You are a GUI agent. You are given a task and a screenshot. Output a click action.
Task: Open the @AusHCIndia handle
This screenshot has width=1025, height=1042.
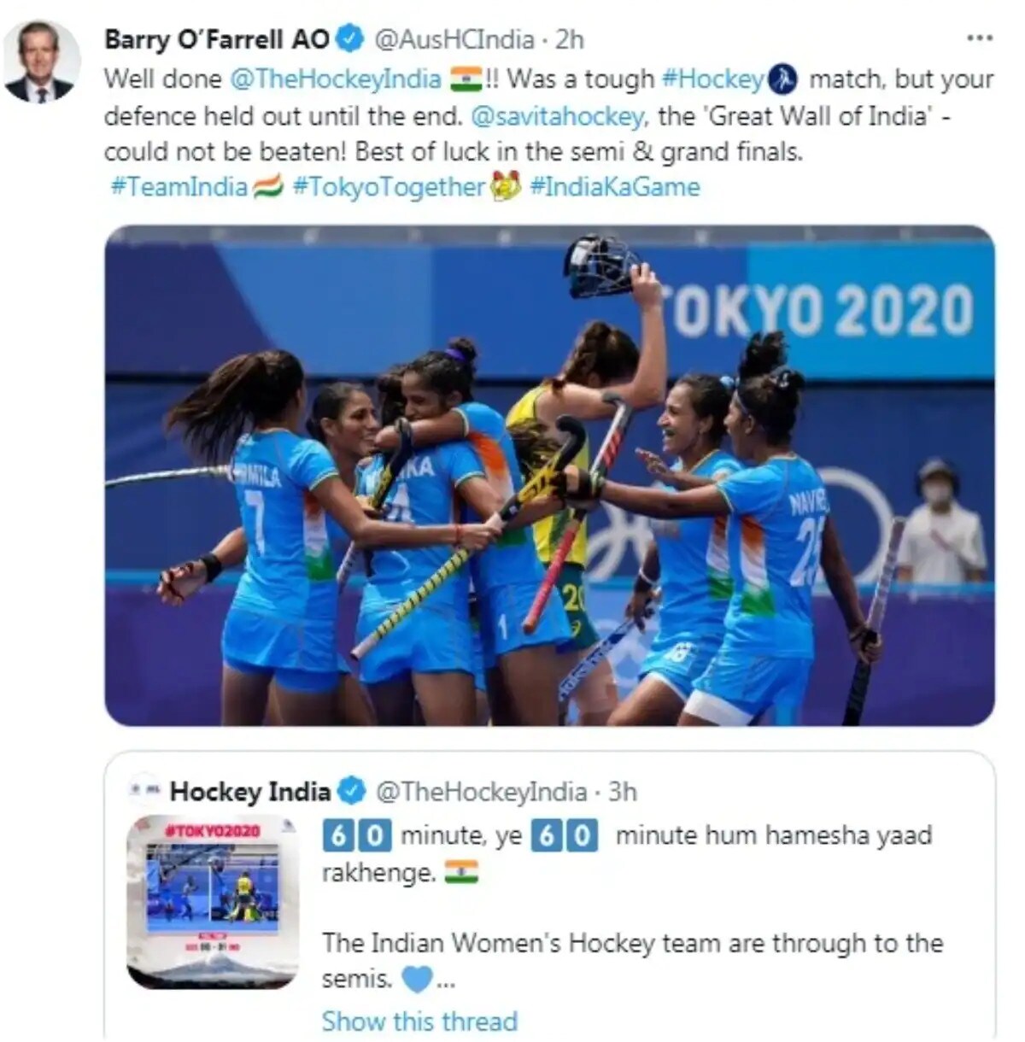(454, 39)
